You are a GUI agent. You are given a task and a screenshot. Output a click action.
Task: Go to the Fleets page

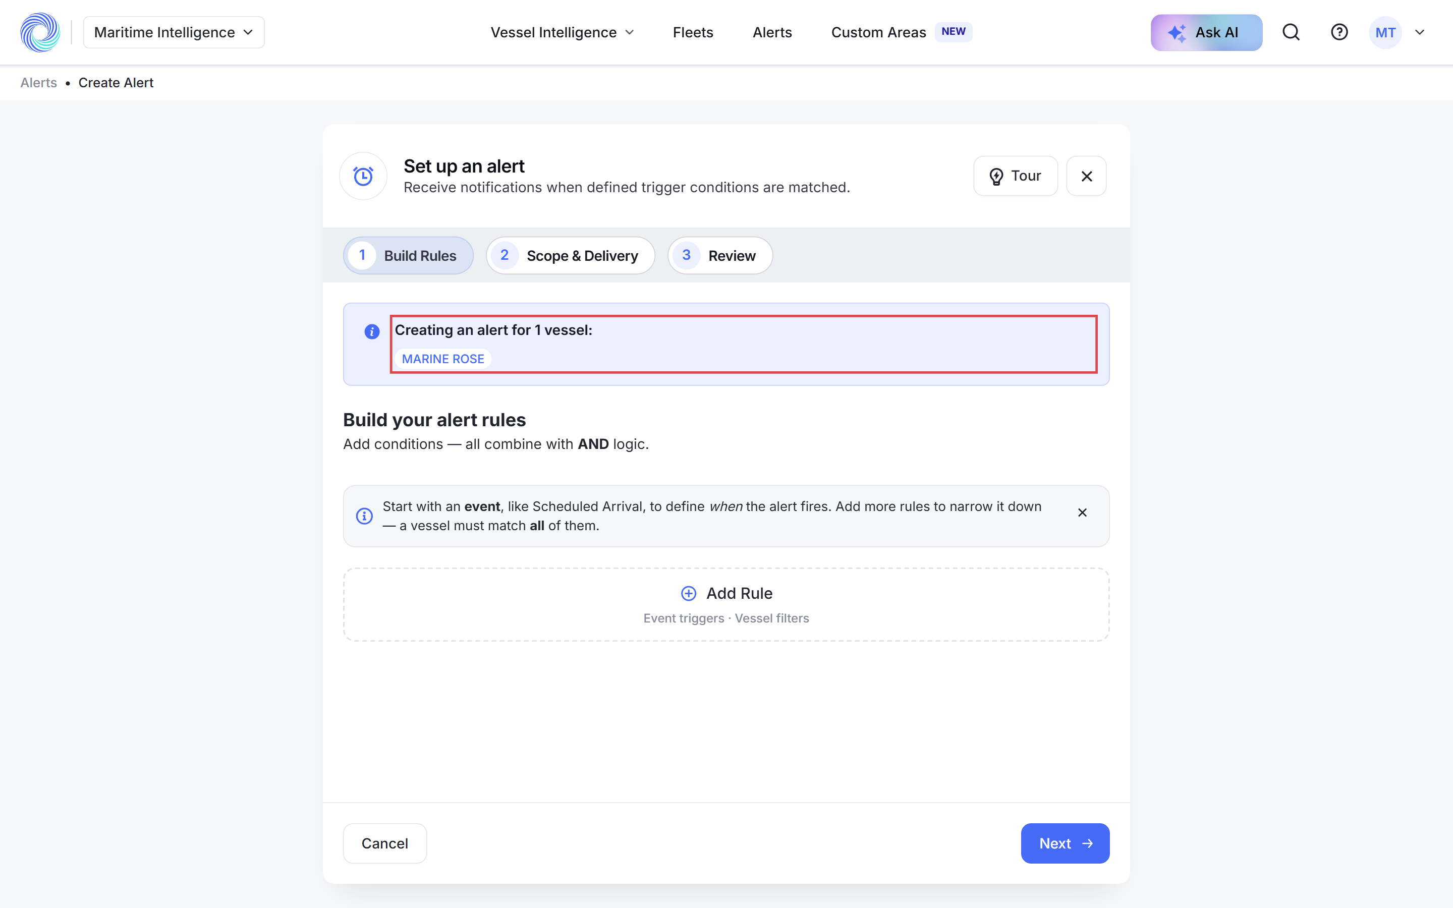[x=693, y=32]
